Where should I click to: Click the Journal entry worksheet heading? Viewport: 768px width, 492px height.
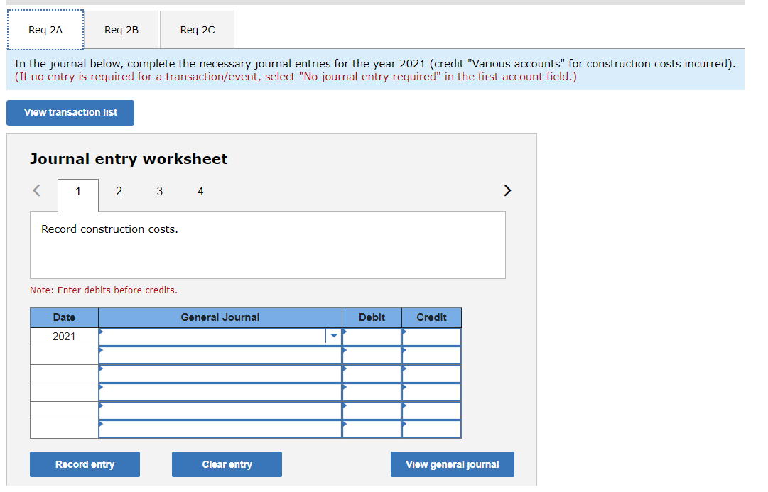click(x=129, y=159)
